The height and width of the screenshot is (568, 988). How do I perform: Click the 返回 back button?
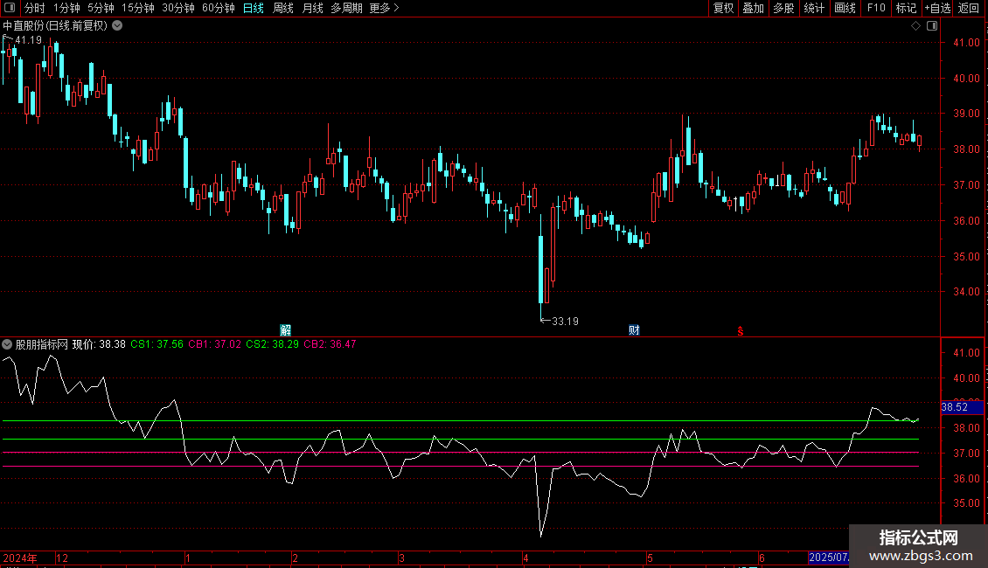coord(969,8)
